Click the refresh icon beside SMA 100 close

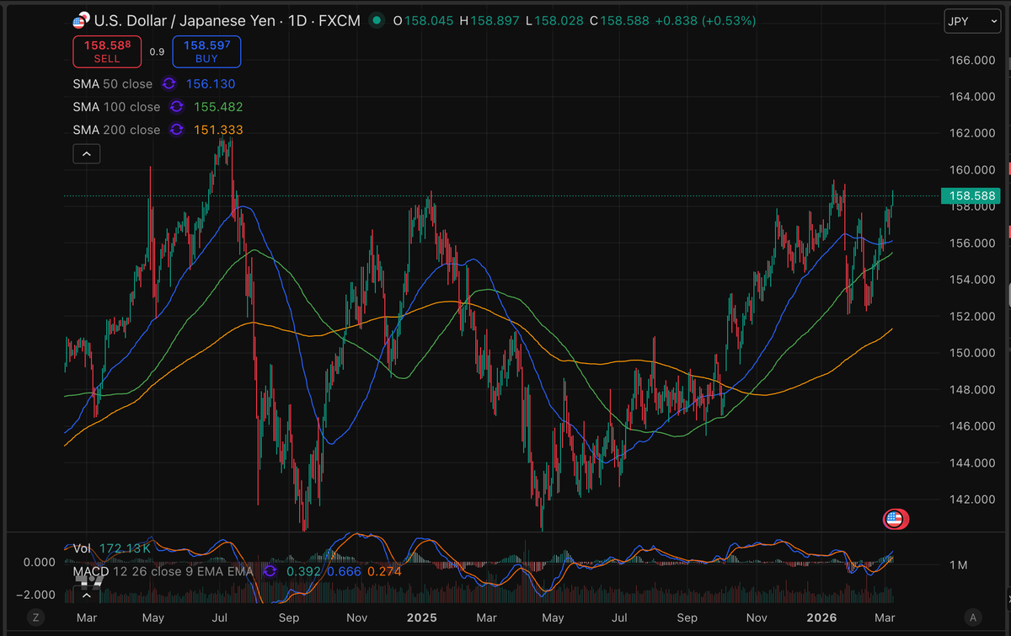[176, 107]
